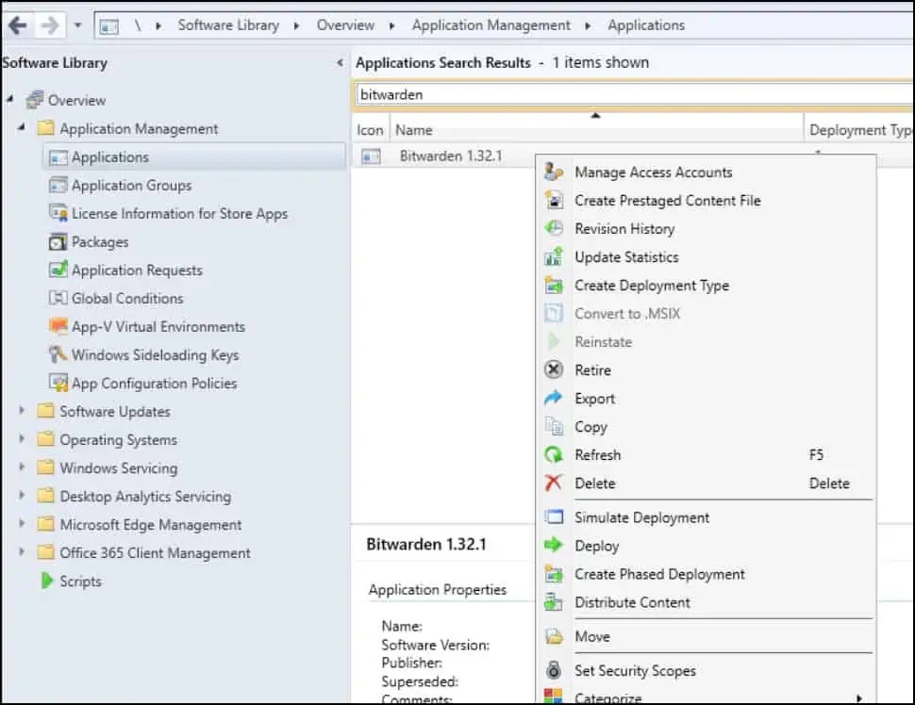Select the License Information for Store Apps icon

click(58, 213)
